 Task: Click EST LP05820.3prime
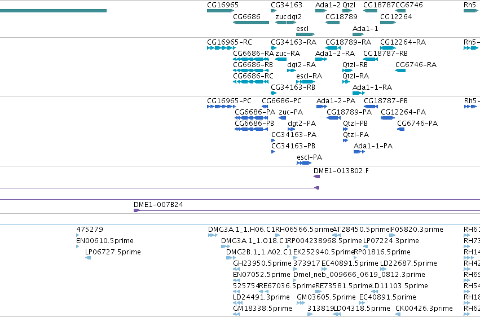click(392, 235)
